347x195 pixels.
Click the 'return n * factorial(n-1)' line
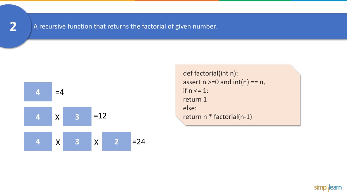(217, 117)
